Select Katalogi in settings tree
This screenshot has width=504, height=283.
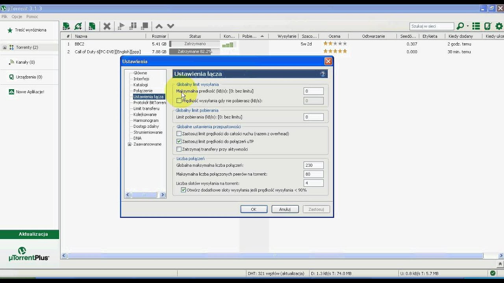141,85
